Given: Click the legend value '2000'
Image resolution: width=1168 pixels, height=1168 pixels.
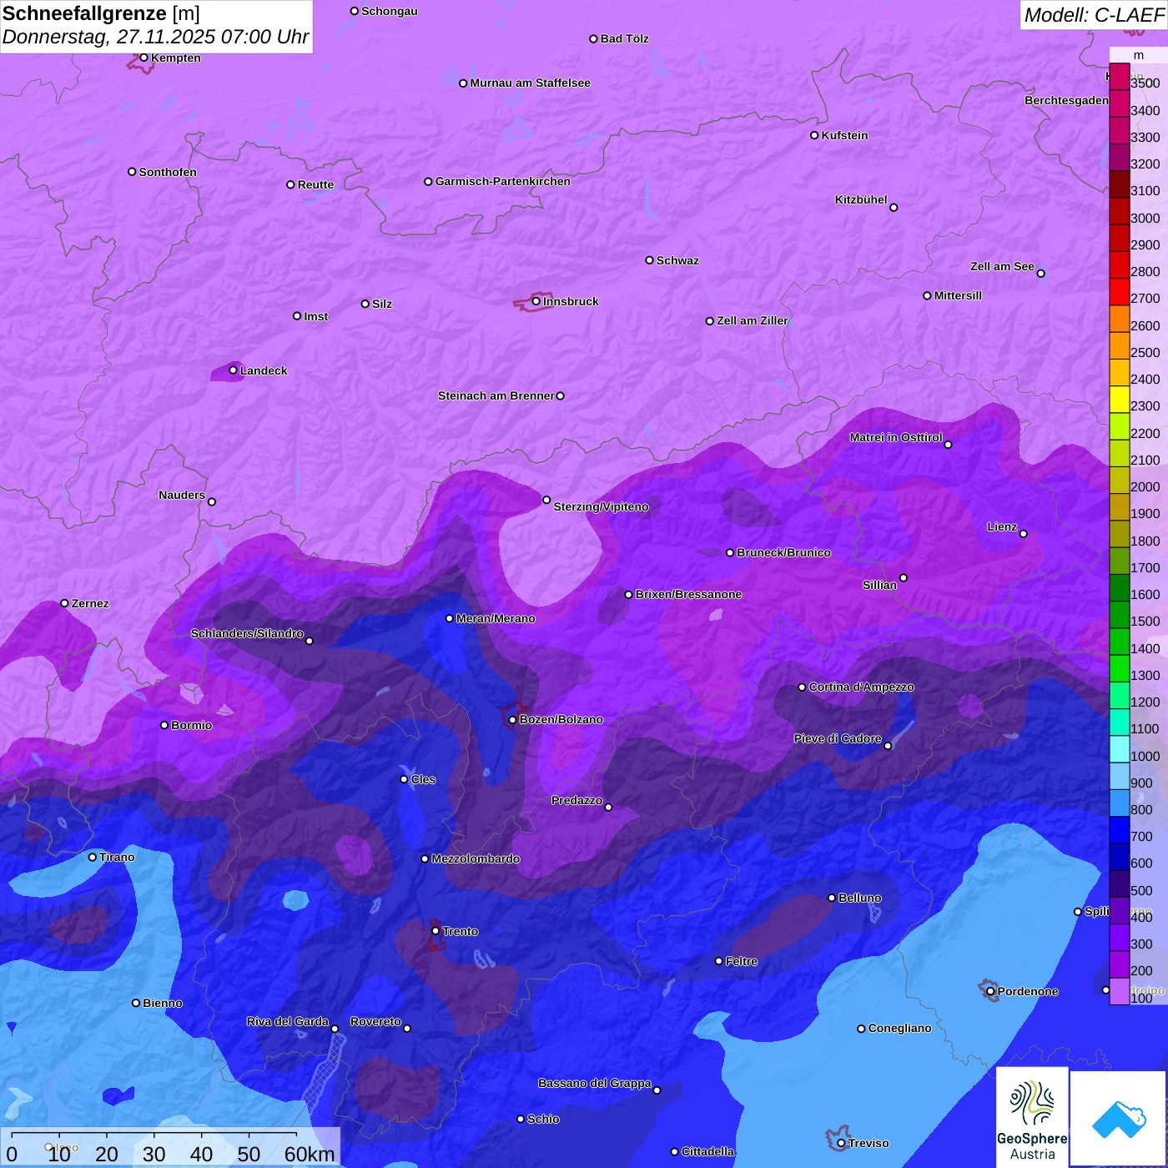Looking at the screenshot, I should pos(1145,486).
